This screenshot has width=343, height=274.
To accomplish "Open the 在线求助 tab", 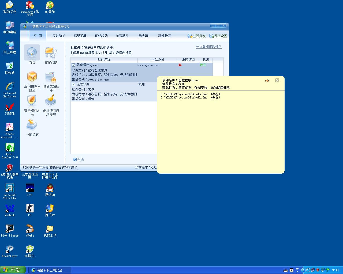I will tap(101, 36).
